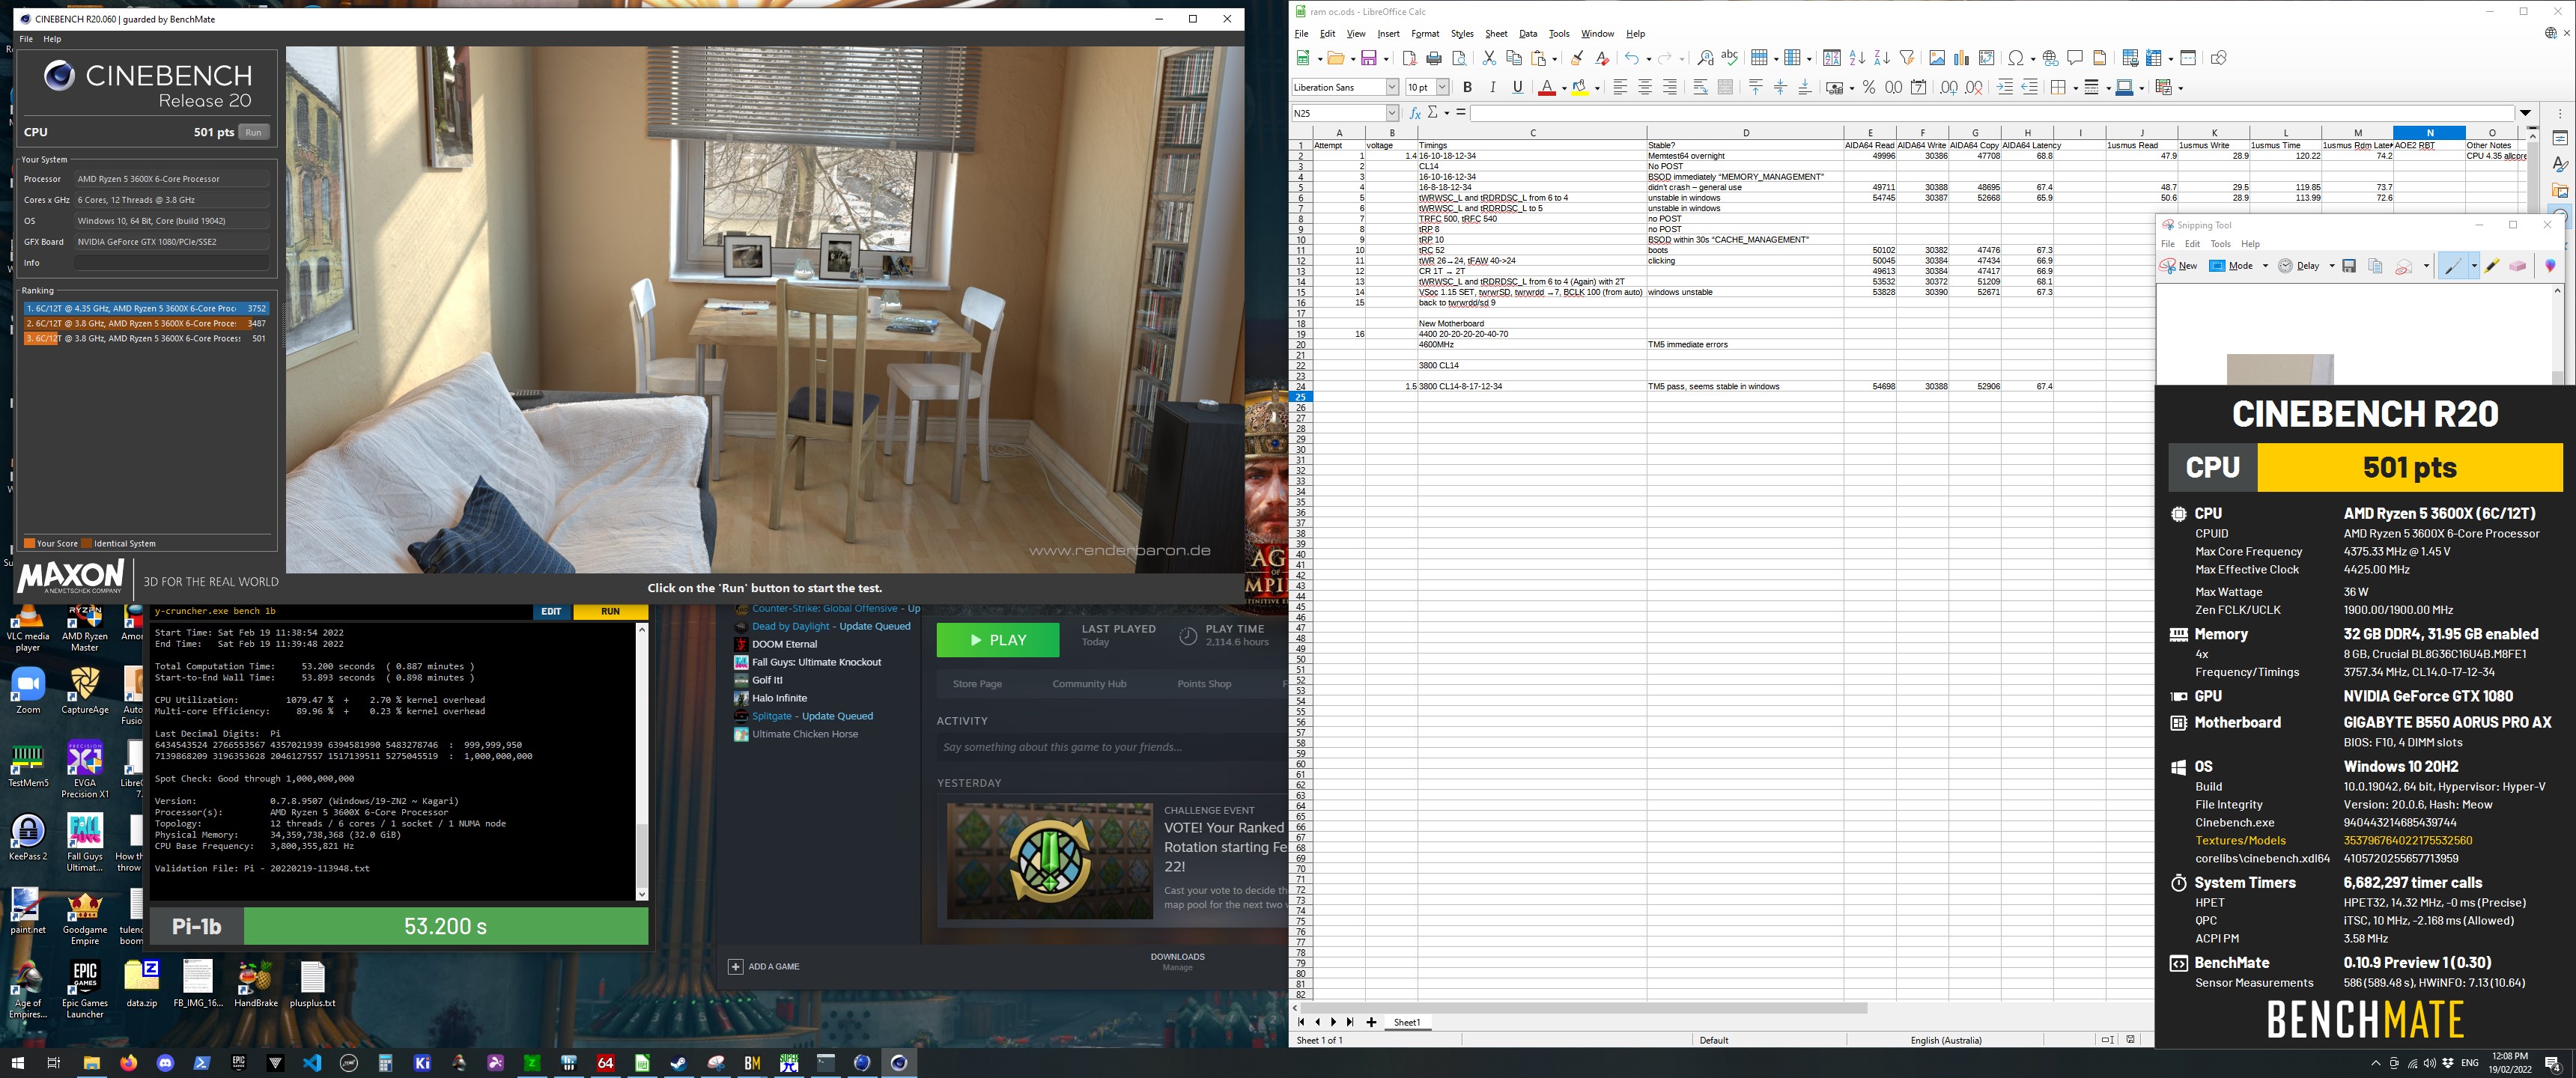Insert Pivot Table from Calc toolbar

point(1986,58)
